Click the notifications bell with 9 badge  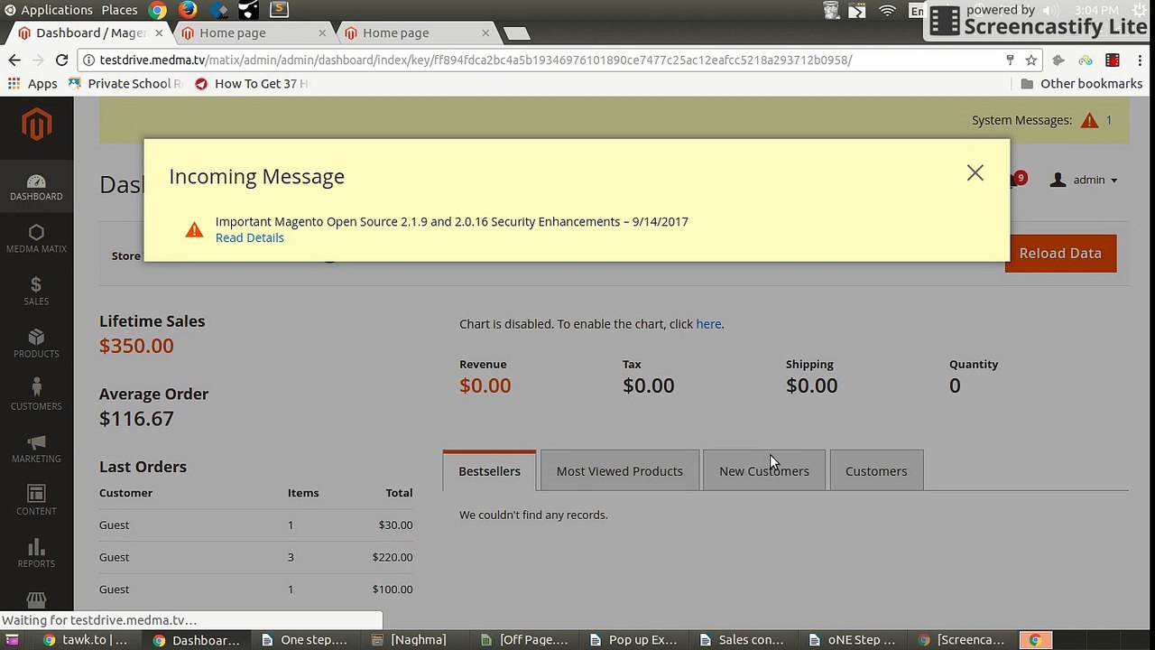(1017, 179)
